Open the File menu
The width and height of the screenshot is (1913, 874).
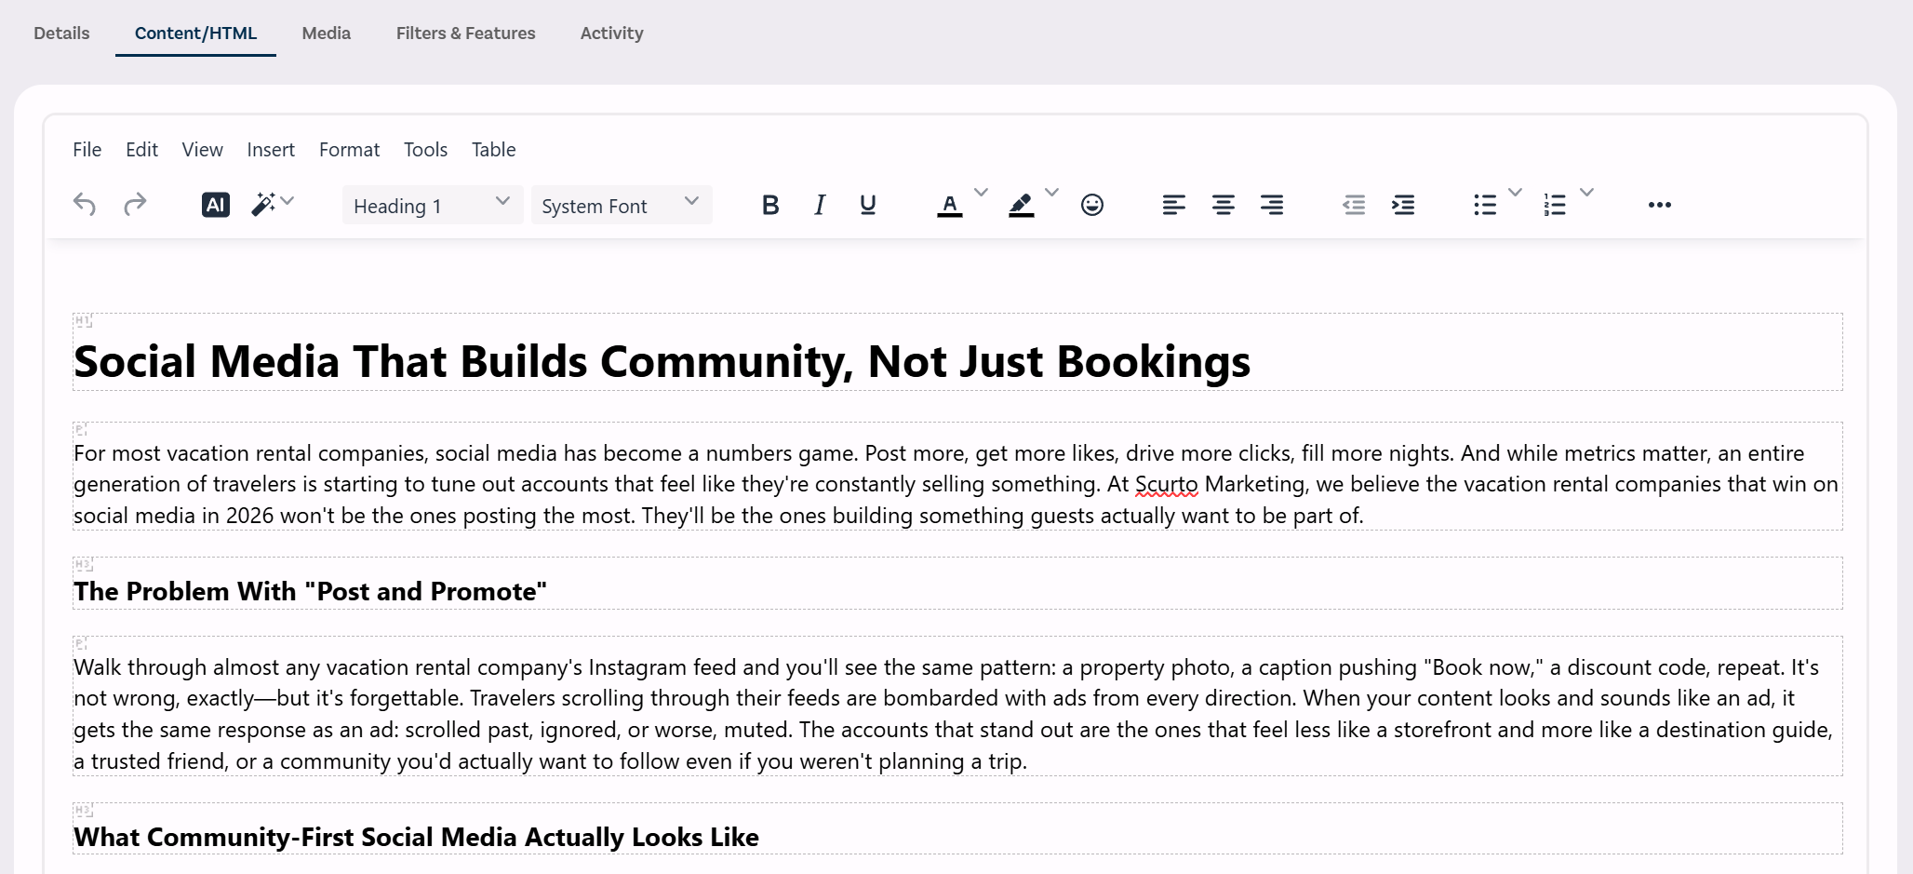pyautogui.click(x=87, y=150)
